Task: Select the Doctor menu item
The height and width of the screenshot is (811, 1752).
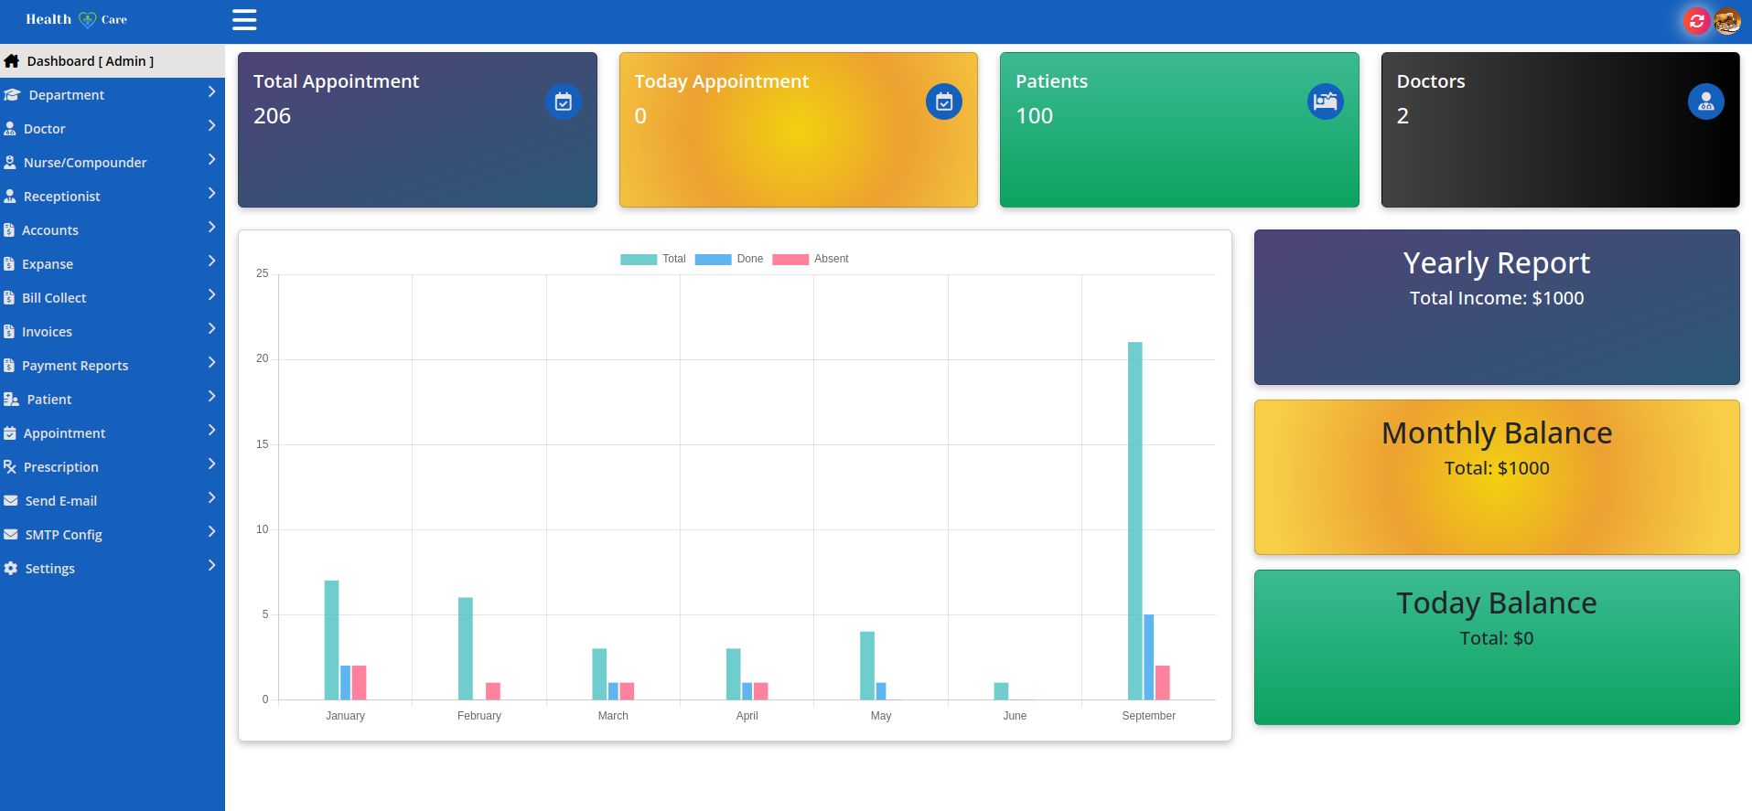Action: 113,129
